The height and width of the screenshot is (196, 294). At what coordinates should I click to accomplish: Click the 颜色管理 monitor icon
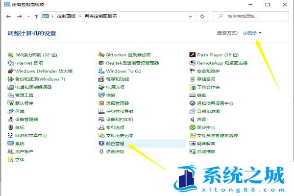pyautogui.click(x=101, y=144)
